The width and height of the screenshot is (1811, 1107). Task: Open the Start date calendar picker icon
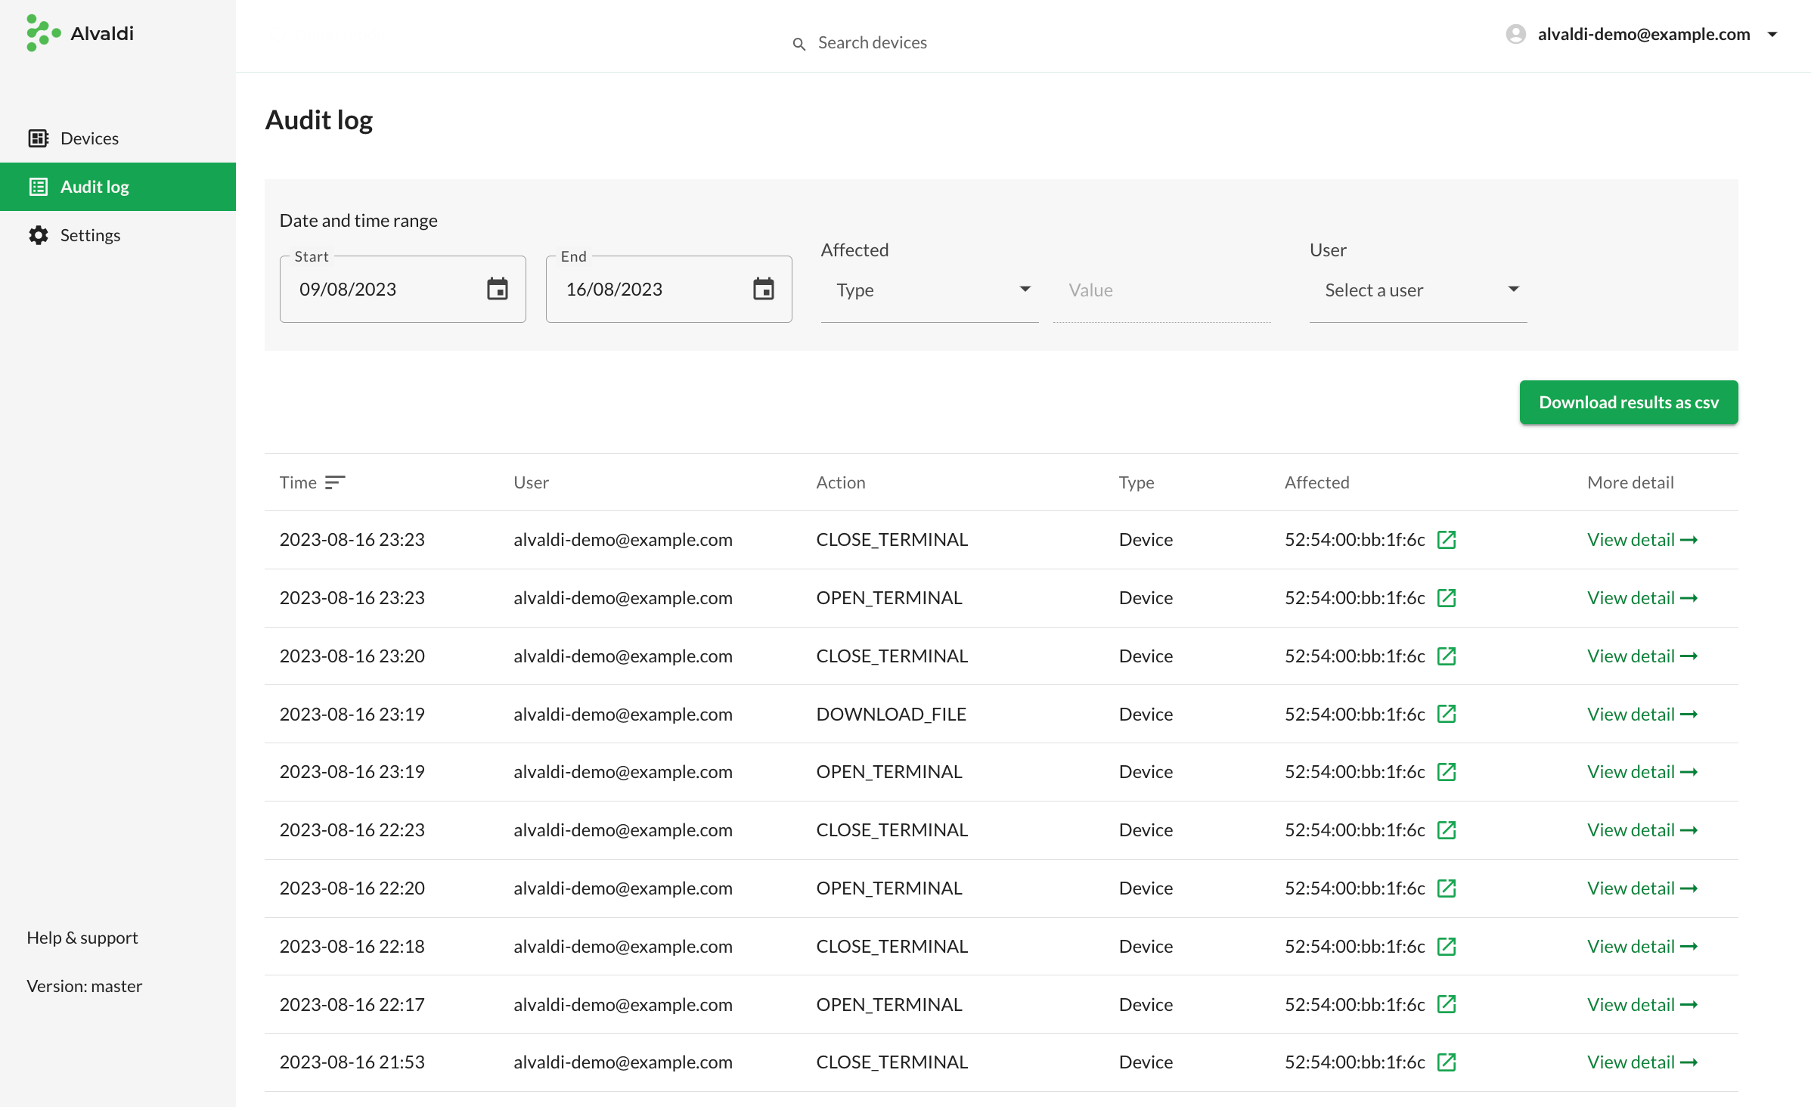coord(497,289)
